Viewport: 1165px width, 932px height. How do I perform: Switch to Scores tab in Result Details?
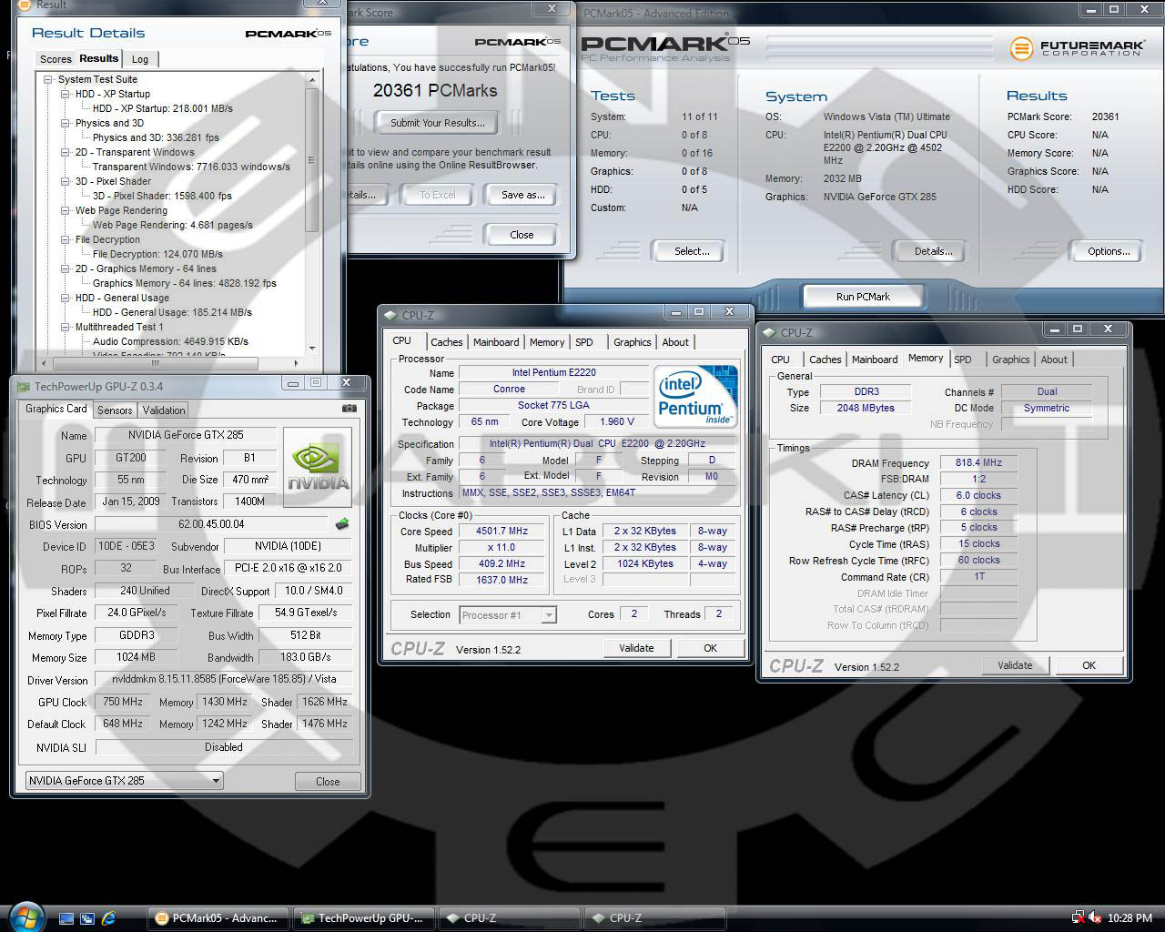pyautogui.click(x=56, y=59)
